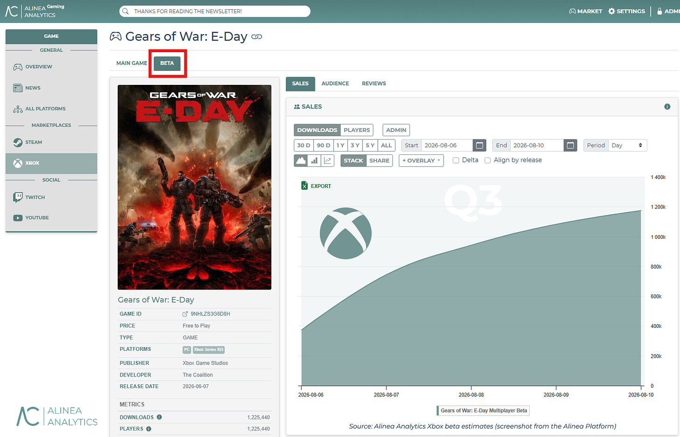Switch to the Main Game tab
The width and height of the screenshot is (680, 437).
pyautogui.click(x=132, y=63)
